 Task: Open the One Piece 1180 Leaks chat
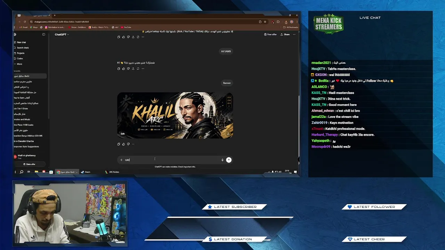(x=24, y=125)
